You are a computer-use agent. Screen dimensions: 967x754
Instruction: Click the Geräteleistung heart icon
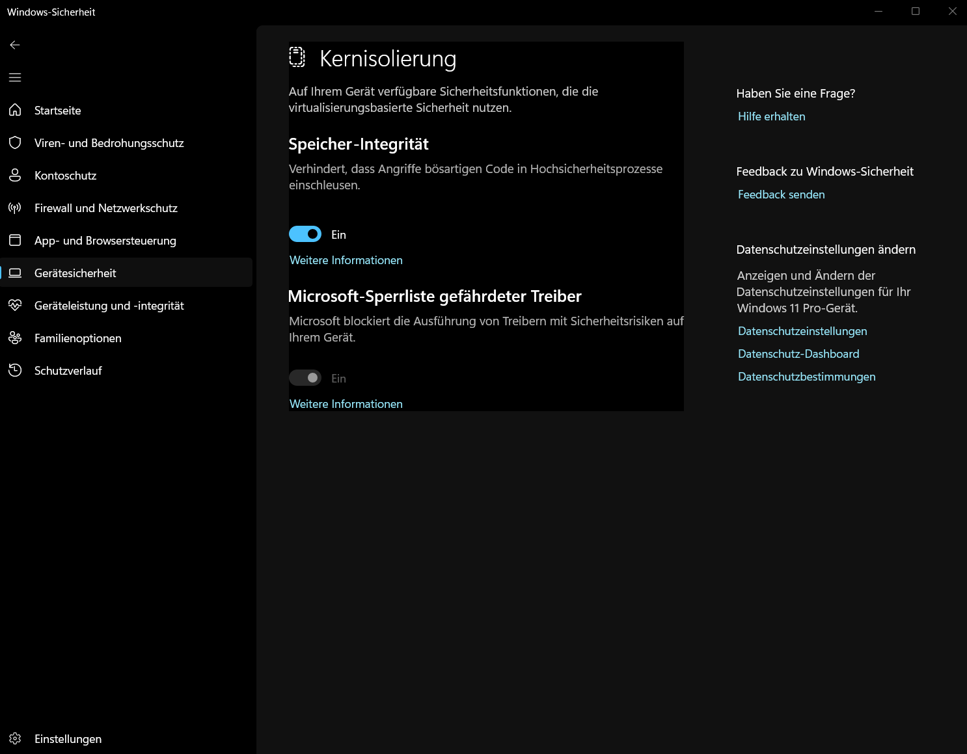15,305
